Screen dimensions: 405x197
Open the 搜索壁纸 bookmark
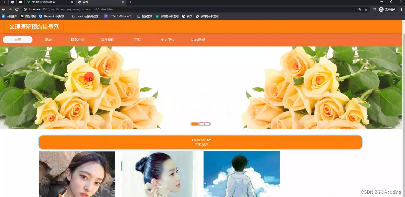pyautogui.click(x=144, y=16)
